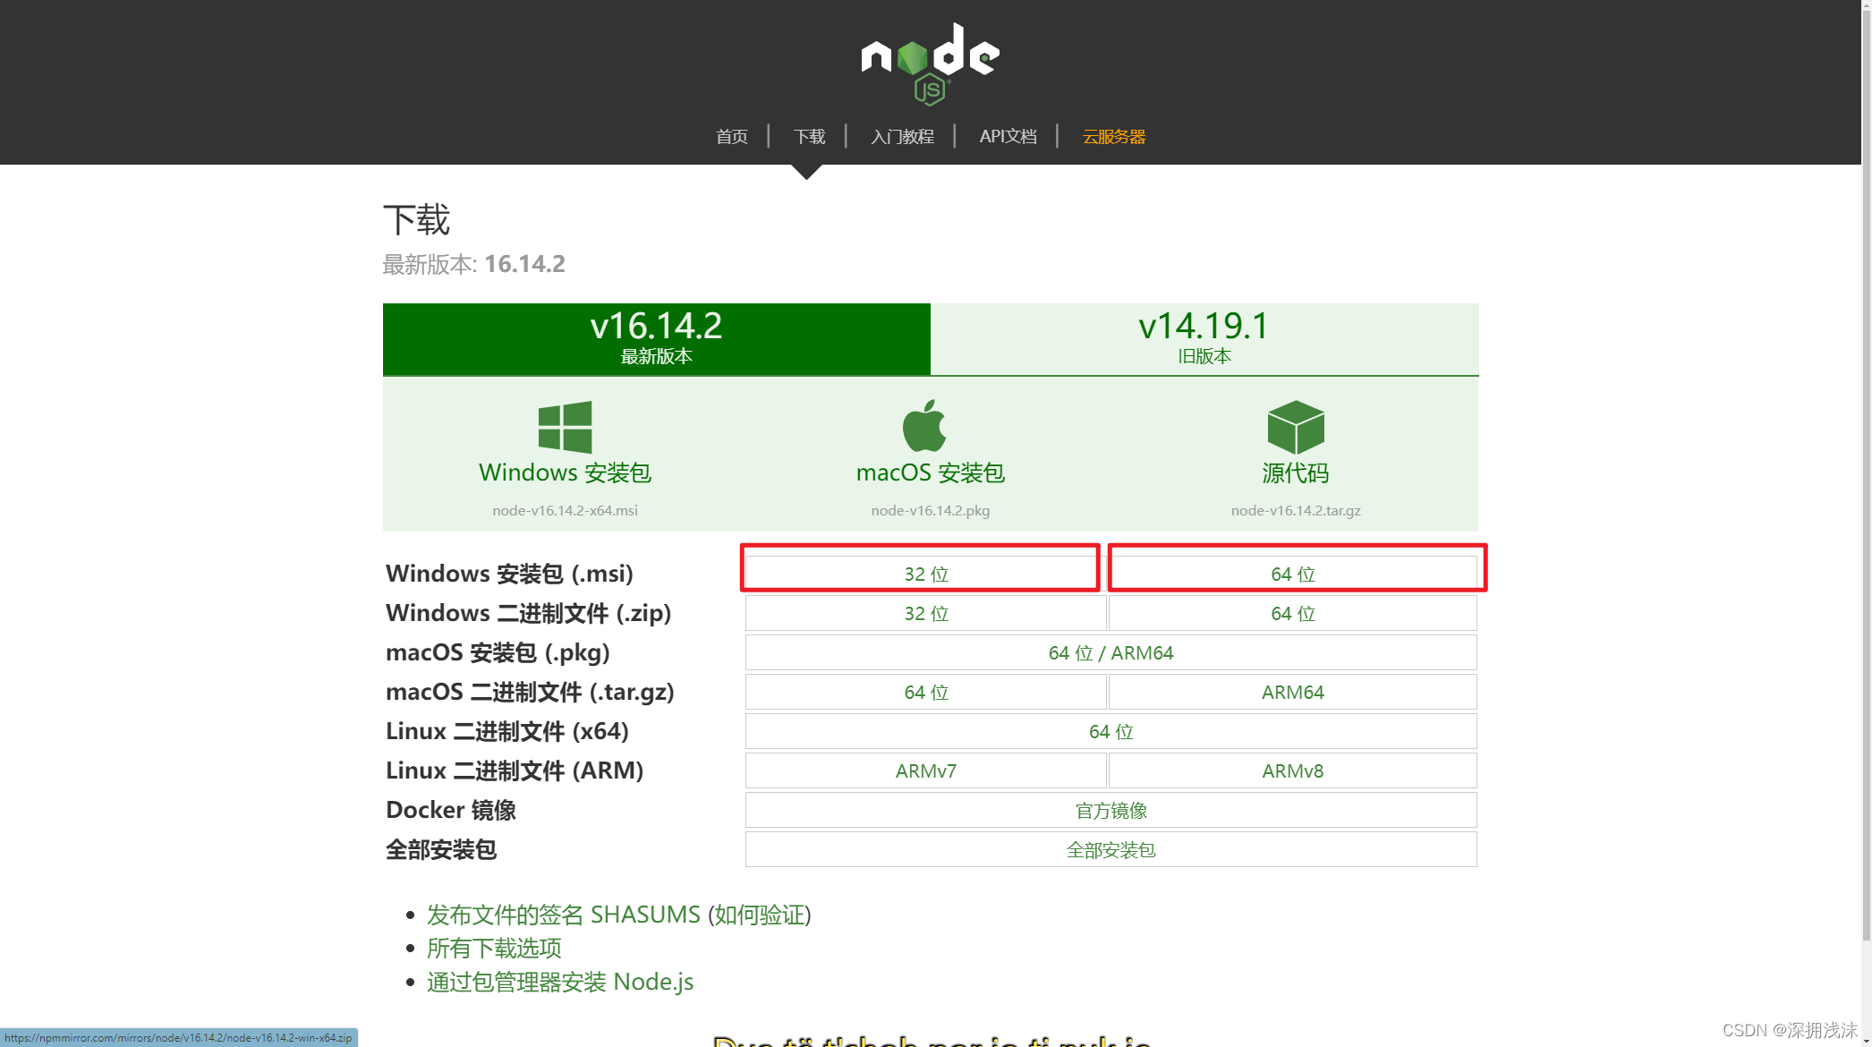Click the 下载 page heading
The image size is (1872, 1047).
(416, 219)
